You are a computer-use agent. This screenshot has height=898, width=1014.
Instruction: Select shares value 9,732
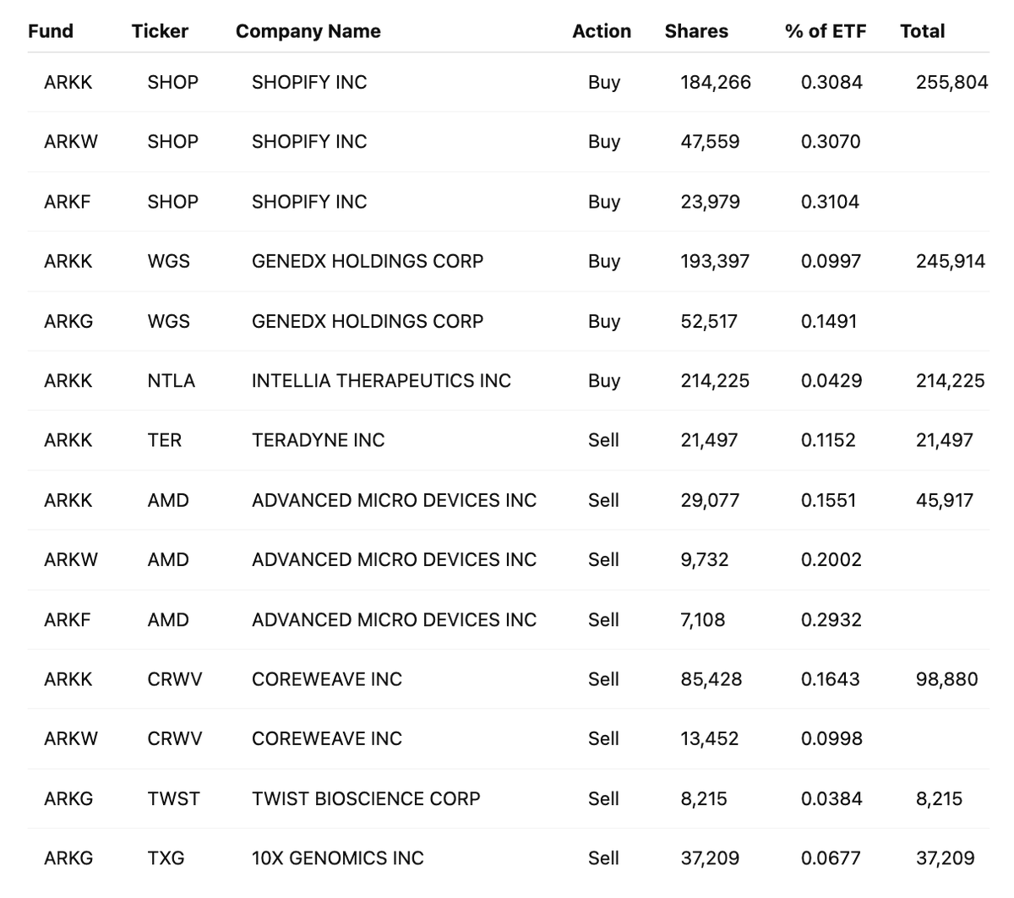[705, 559]
